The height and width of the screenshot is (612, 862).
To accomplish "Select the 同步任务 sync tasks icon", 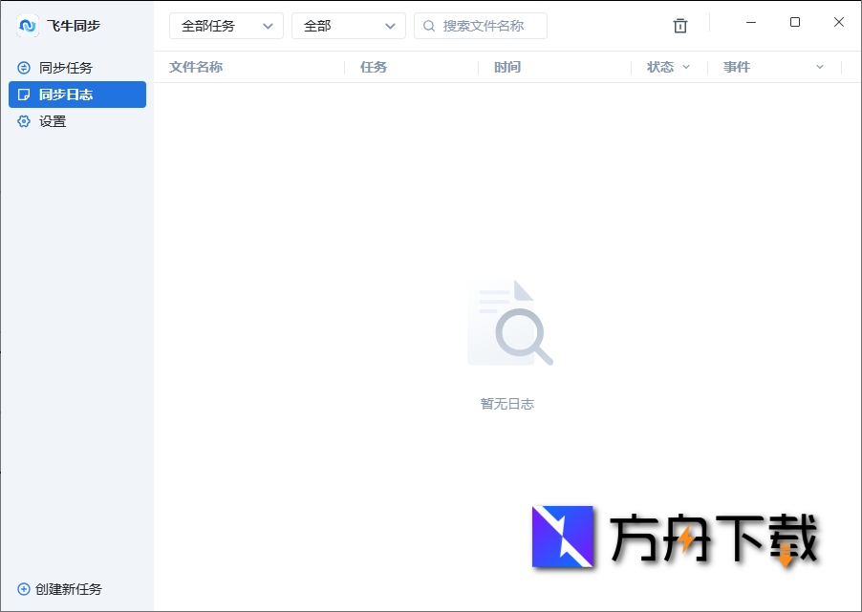I will 23,67.
